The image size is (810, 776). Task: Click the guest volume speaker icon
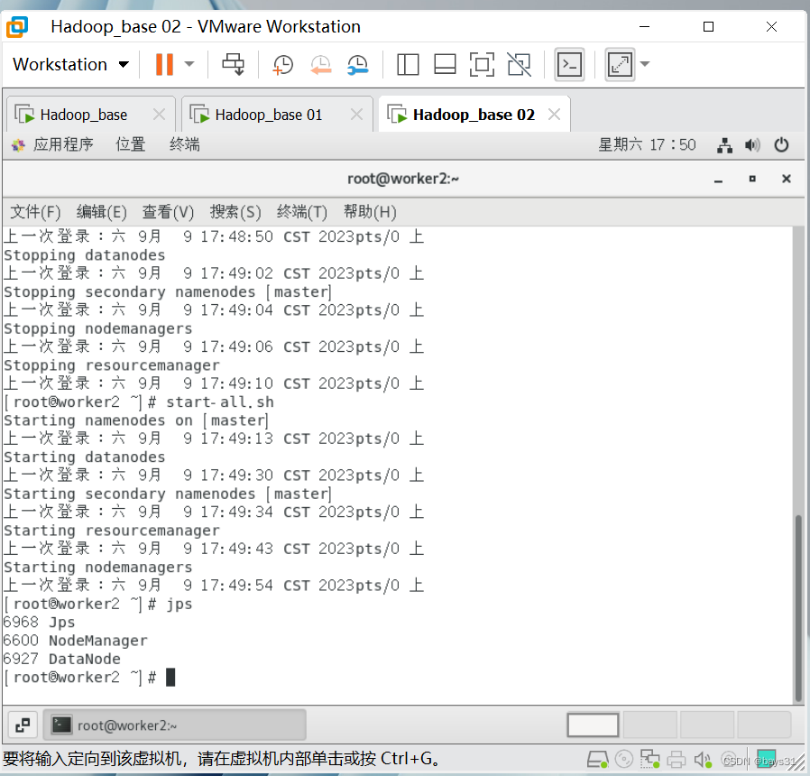(752, 145)
